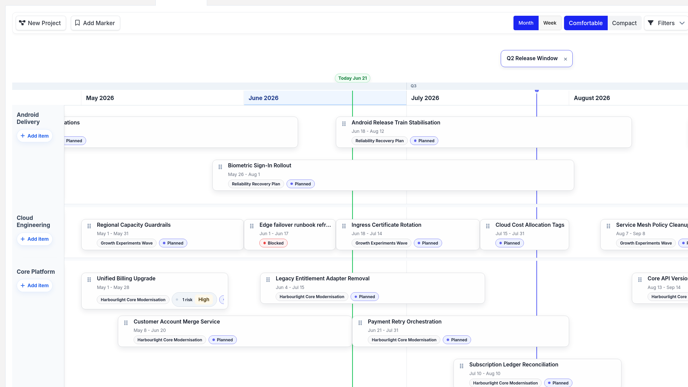The width and height of the screenshot is (688, 387).
Task: Grab drag handle of Regional Capacity Guardrails
Action: 89,226
